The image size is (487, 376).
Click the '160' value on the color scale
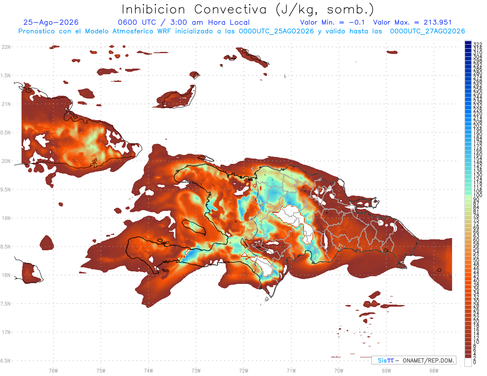pos(478,155)
